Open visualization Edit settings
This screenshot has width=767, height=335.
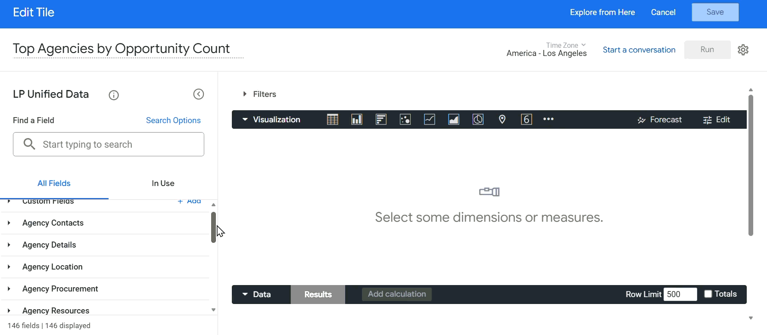pyautogui.click(x=717, y=120)
